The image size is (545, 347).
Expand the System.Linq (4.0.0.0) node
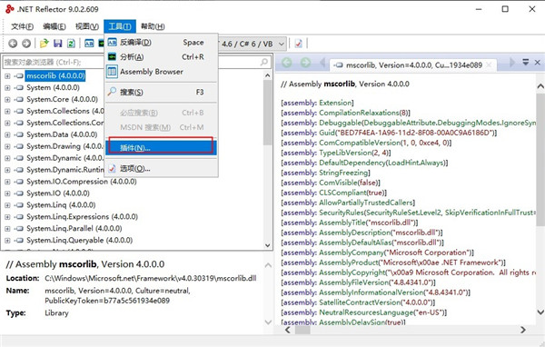point(7,205)
